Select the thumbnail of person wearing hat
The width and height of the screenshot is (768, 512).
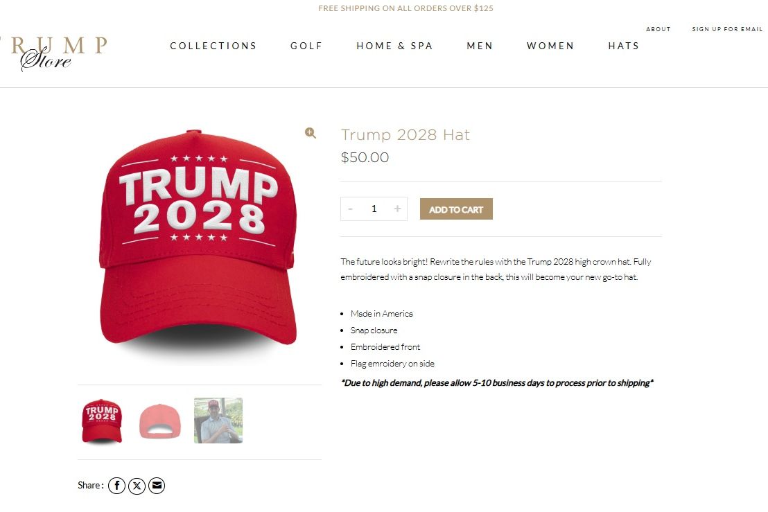pyautogui.click(x=218, y=421)
